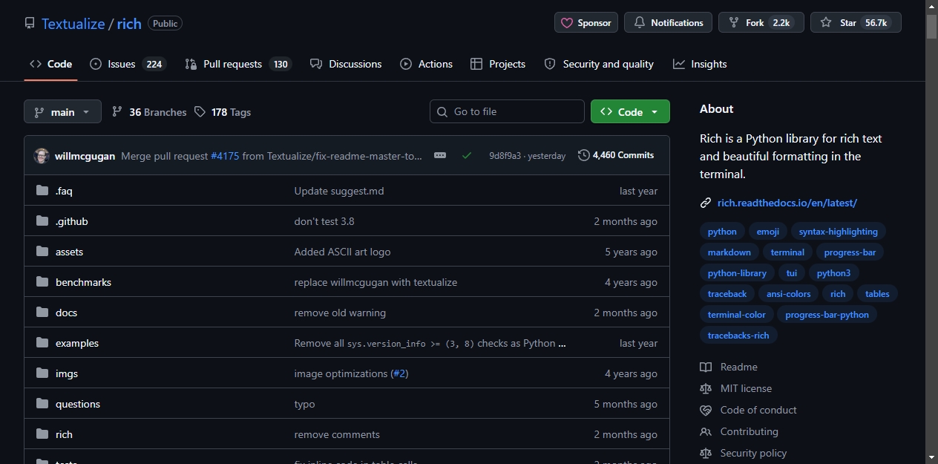View the 4,460 Commits history
Screen dimensions: 938x464
click(616, 155)
